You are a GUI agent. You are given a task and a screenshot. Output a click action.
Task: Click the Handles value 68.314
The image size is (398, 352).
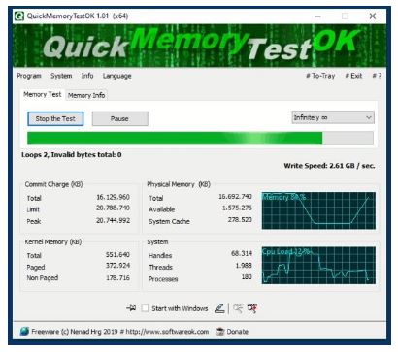242,253
